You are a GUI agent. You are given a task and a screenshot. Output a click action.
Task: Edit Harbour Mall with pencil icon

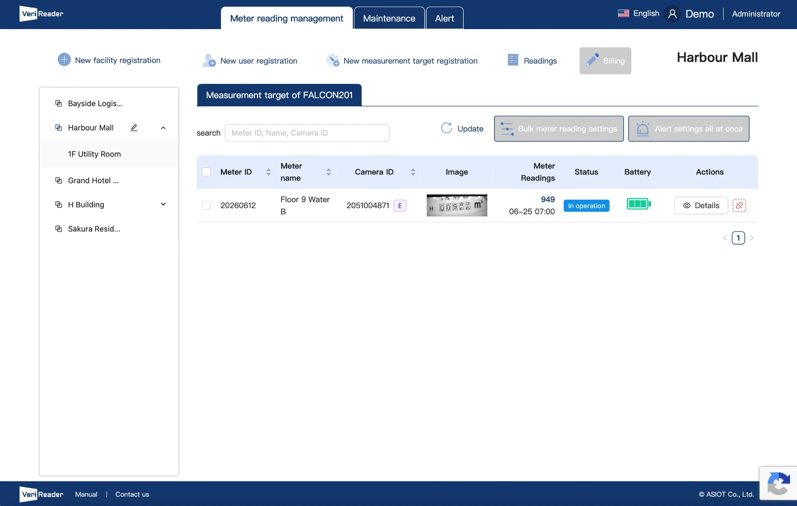pos(134,128)
